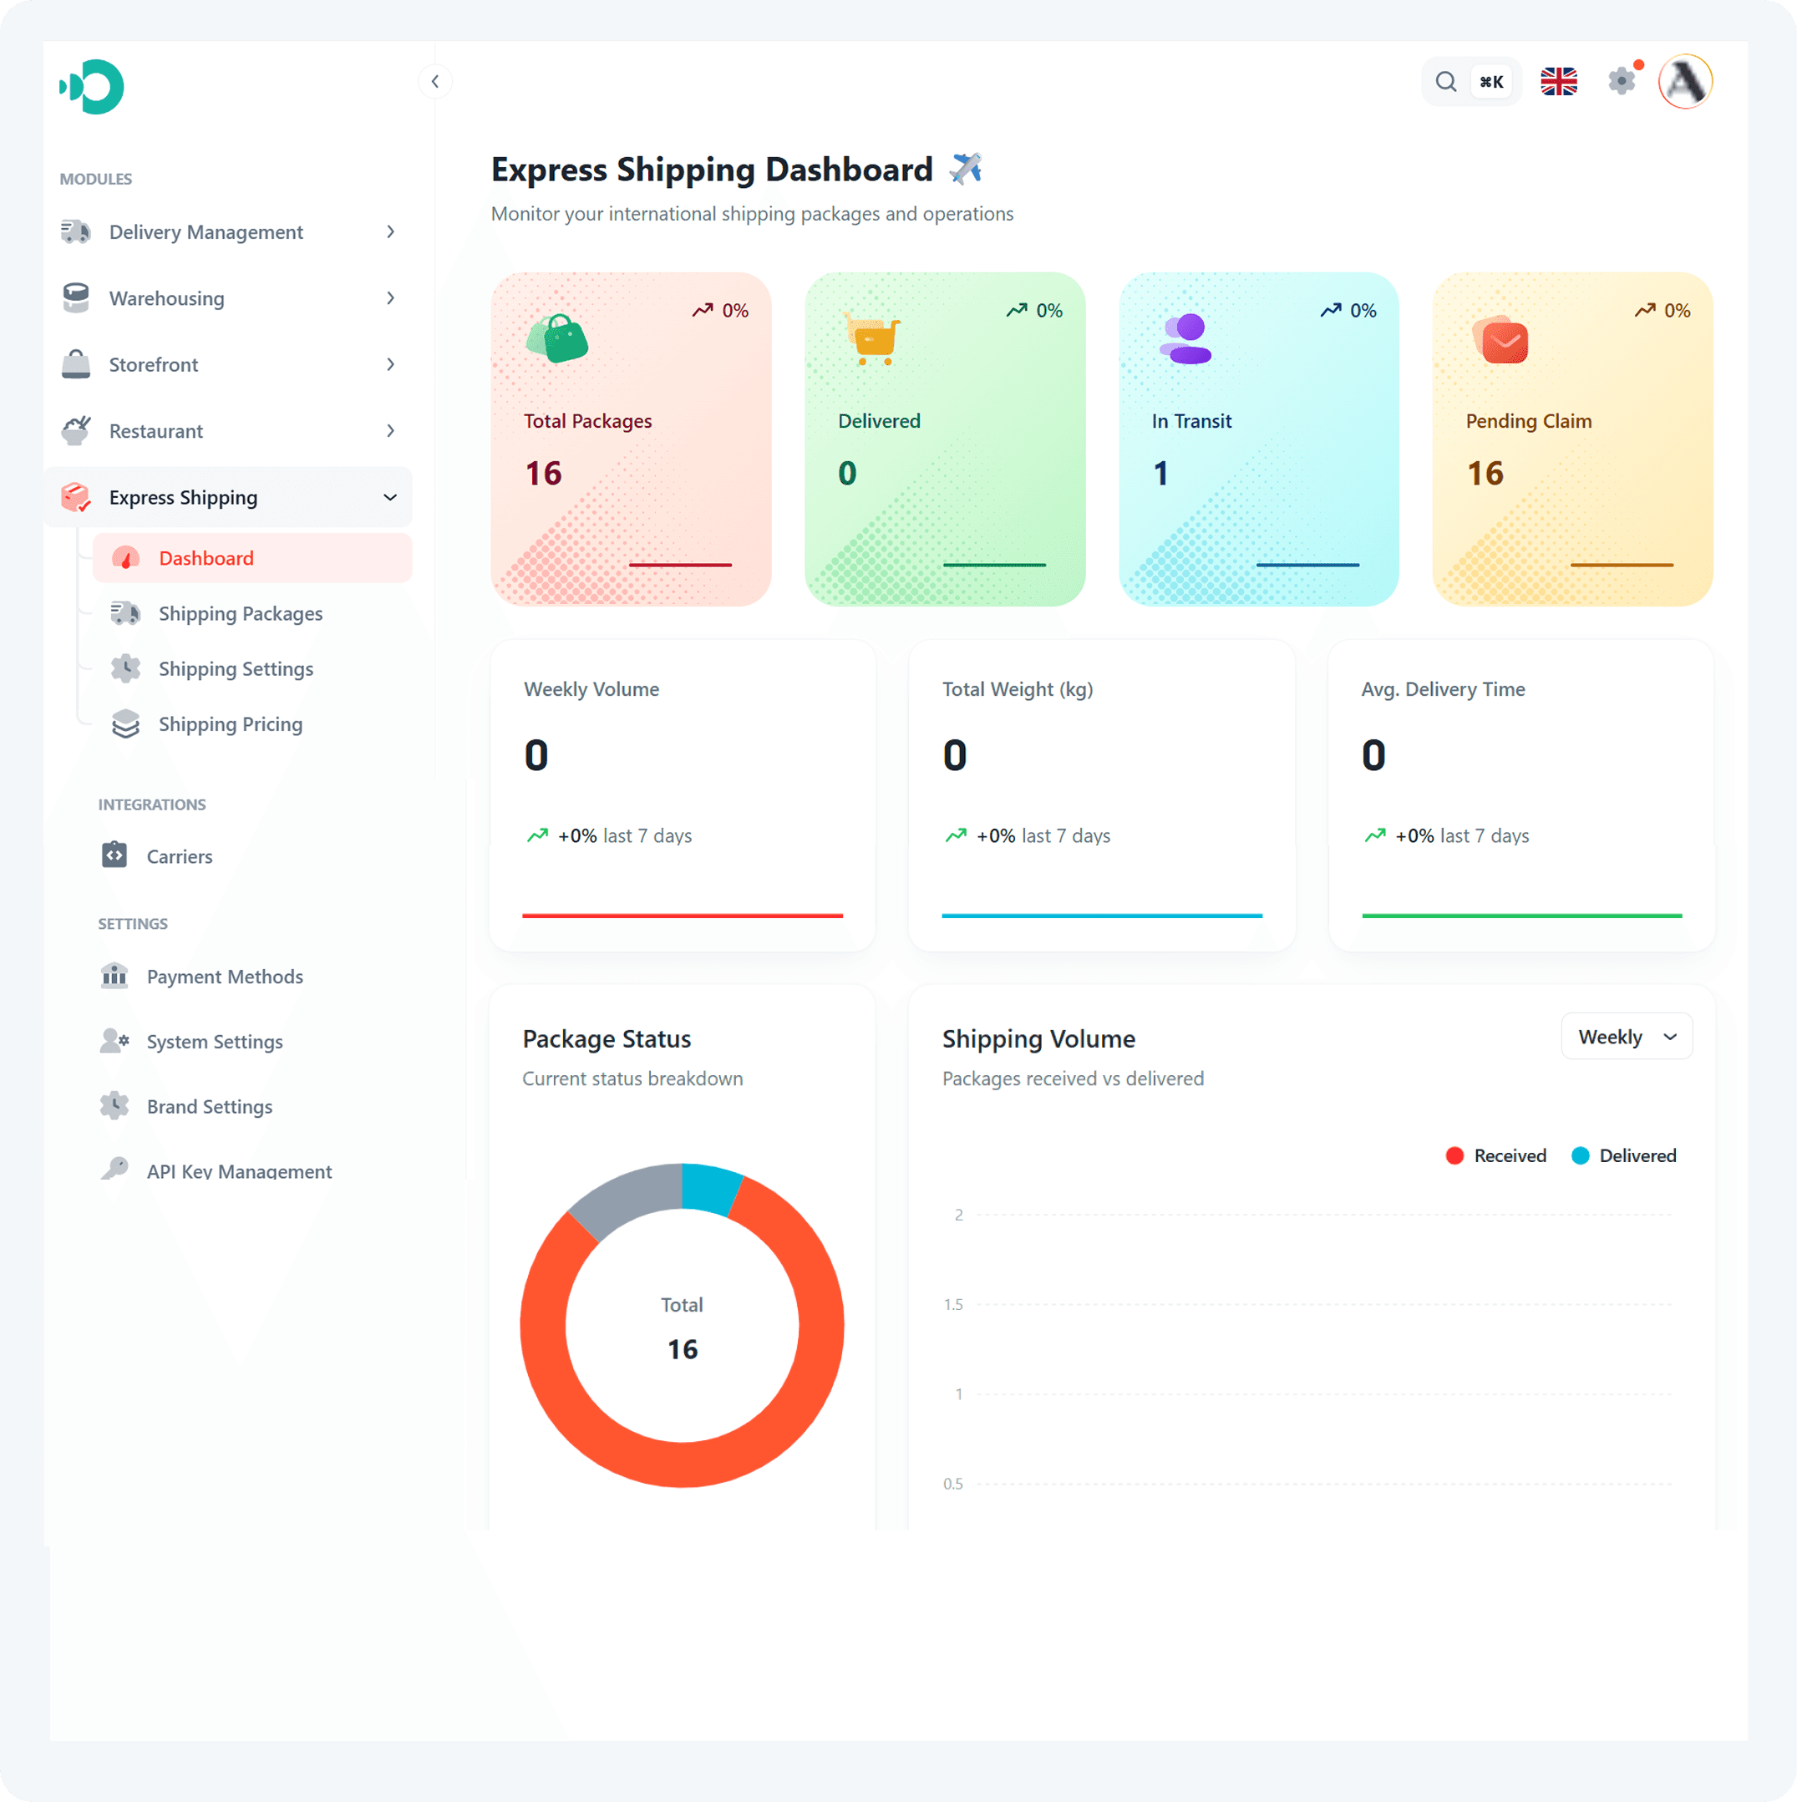Viewport: 1797px width, 1802px height.
Task: Go to Shipping Pricing page
Action: (230, 723)
